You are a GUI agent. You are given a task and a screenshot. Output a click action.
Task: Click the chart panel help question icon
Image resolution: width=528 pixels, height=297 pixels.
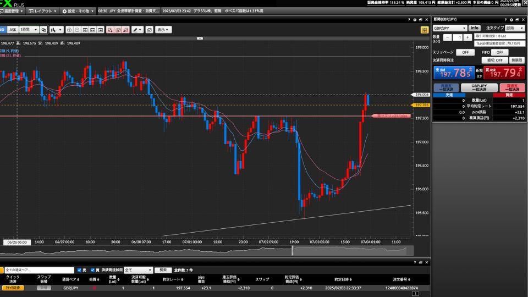[x=409, y=20]
